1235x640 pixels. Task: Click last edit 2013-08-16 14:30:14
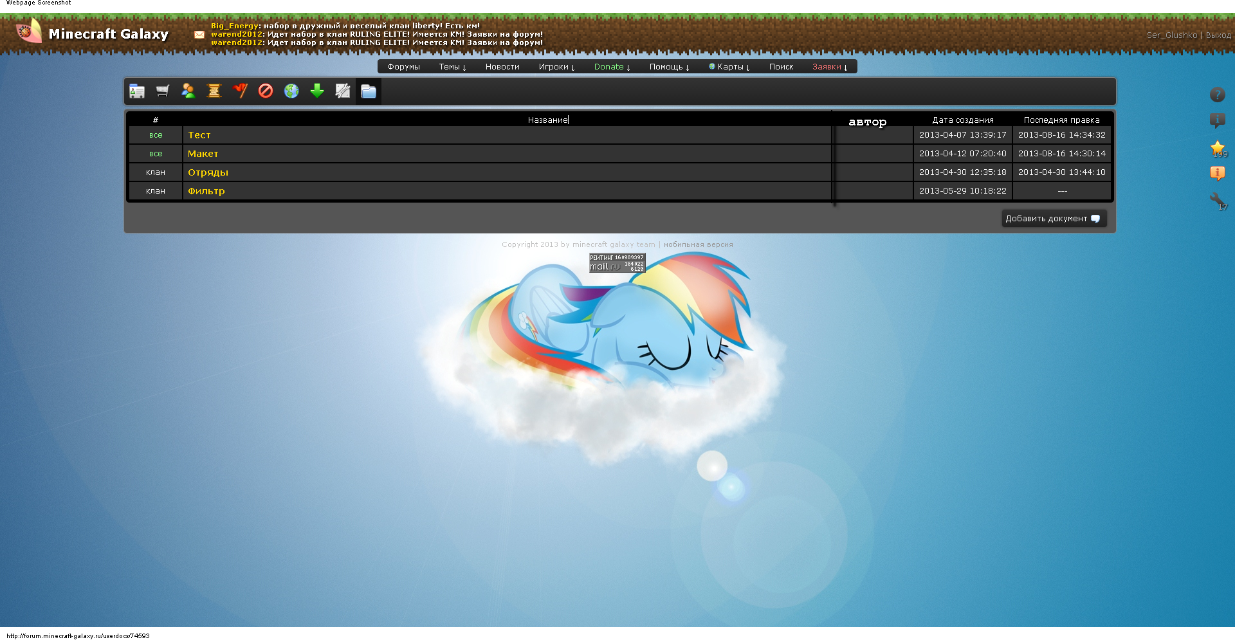(x=1062, y=154)
